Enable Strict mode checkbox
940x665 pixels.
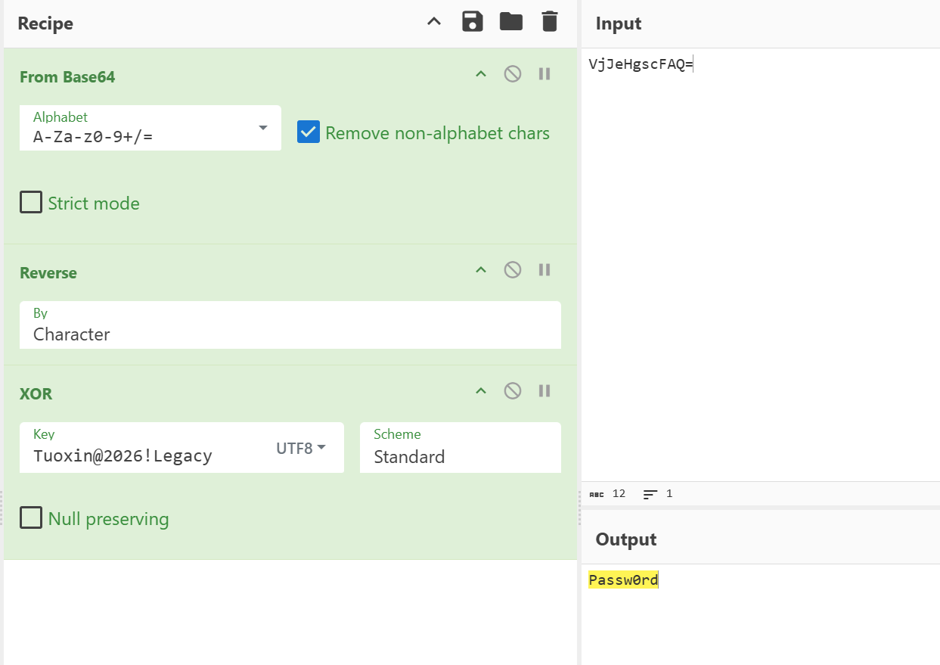31,202
